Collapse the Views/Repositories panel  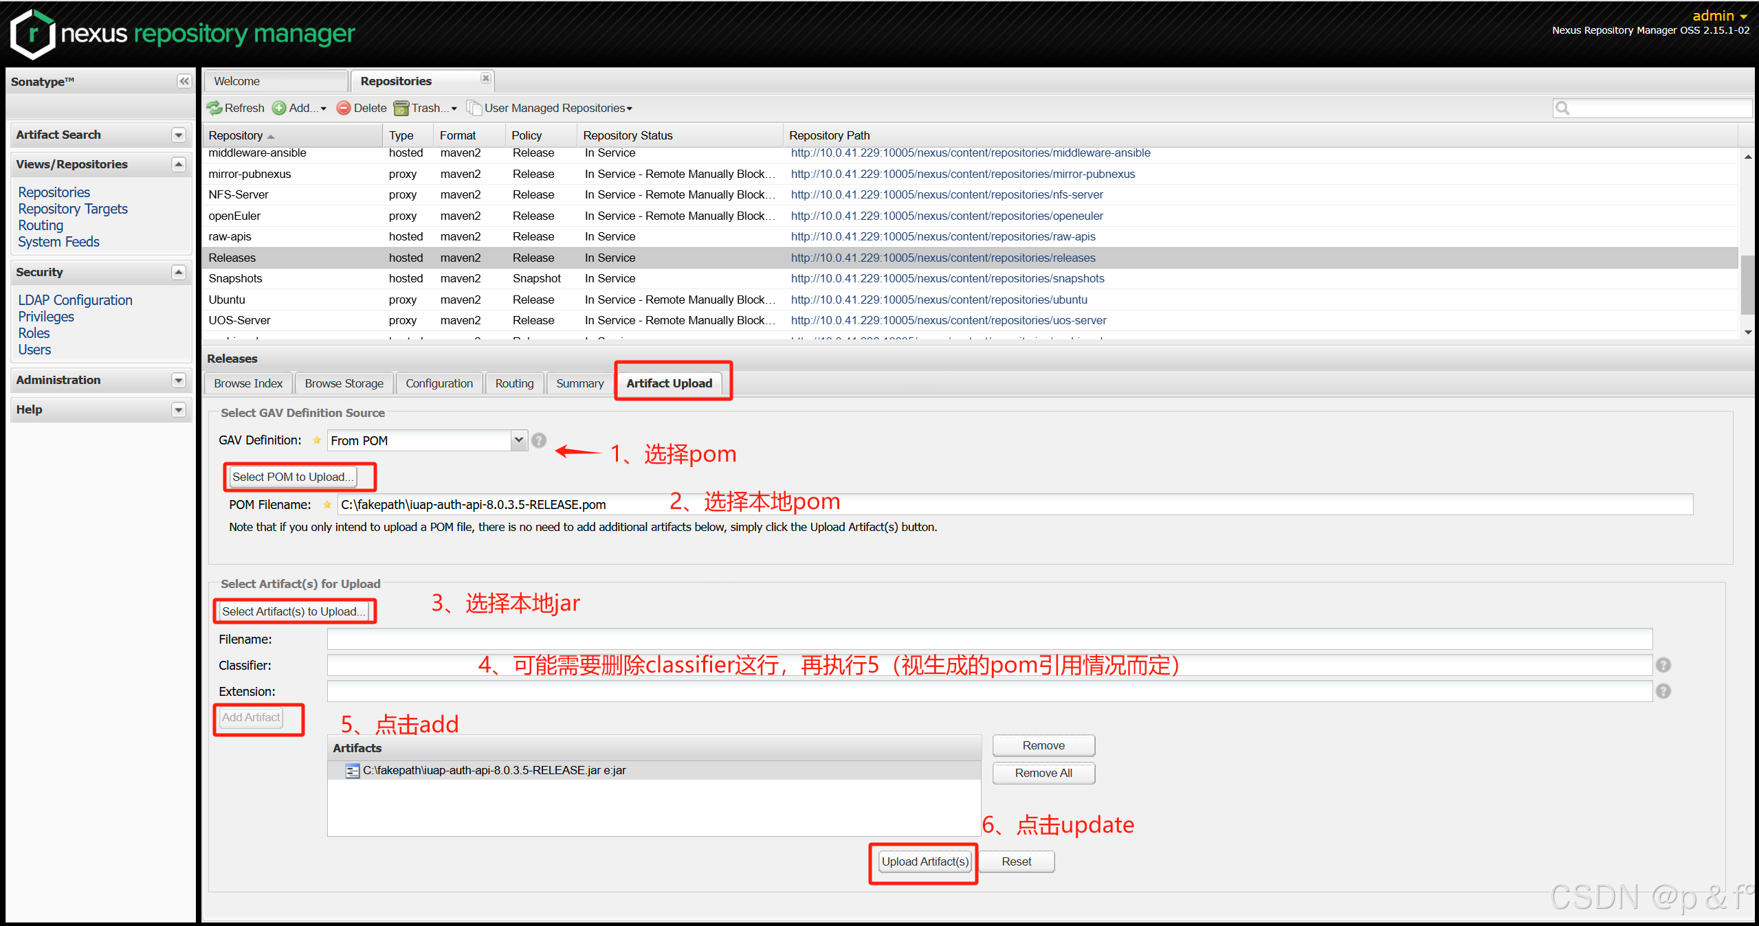point(179,164)
